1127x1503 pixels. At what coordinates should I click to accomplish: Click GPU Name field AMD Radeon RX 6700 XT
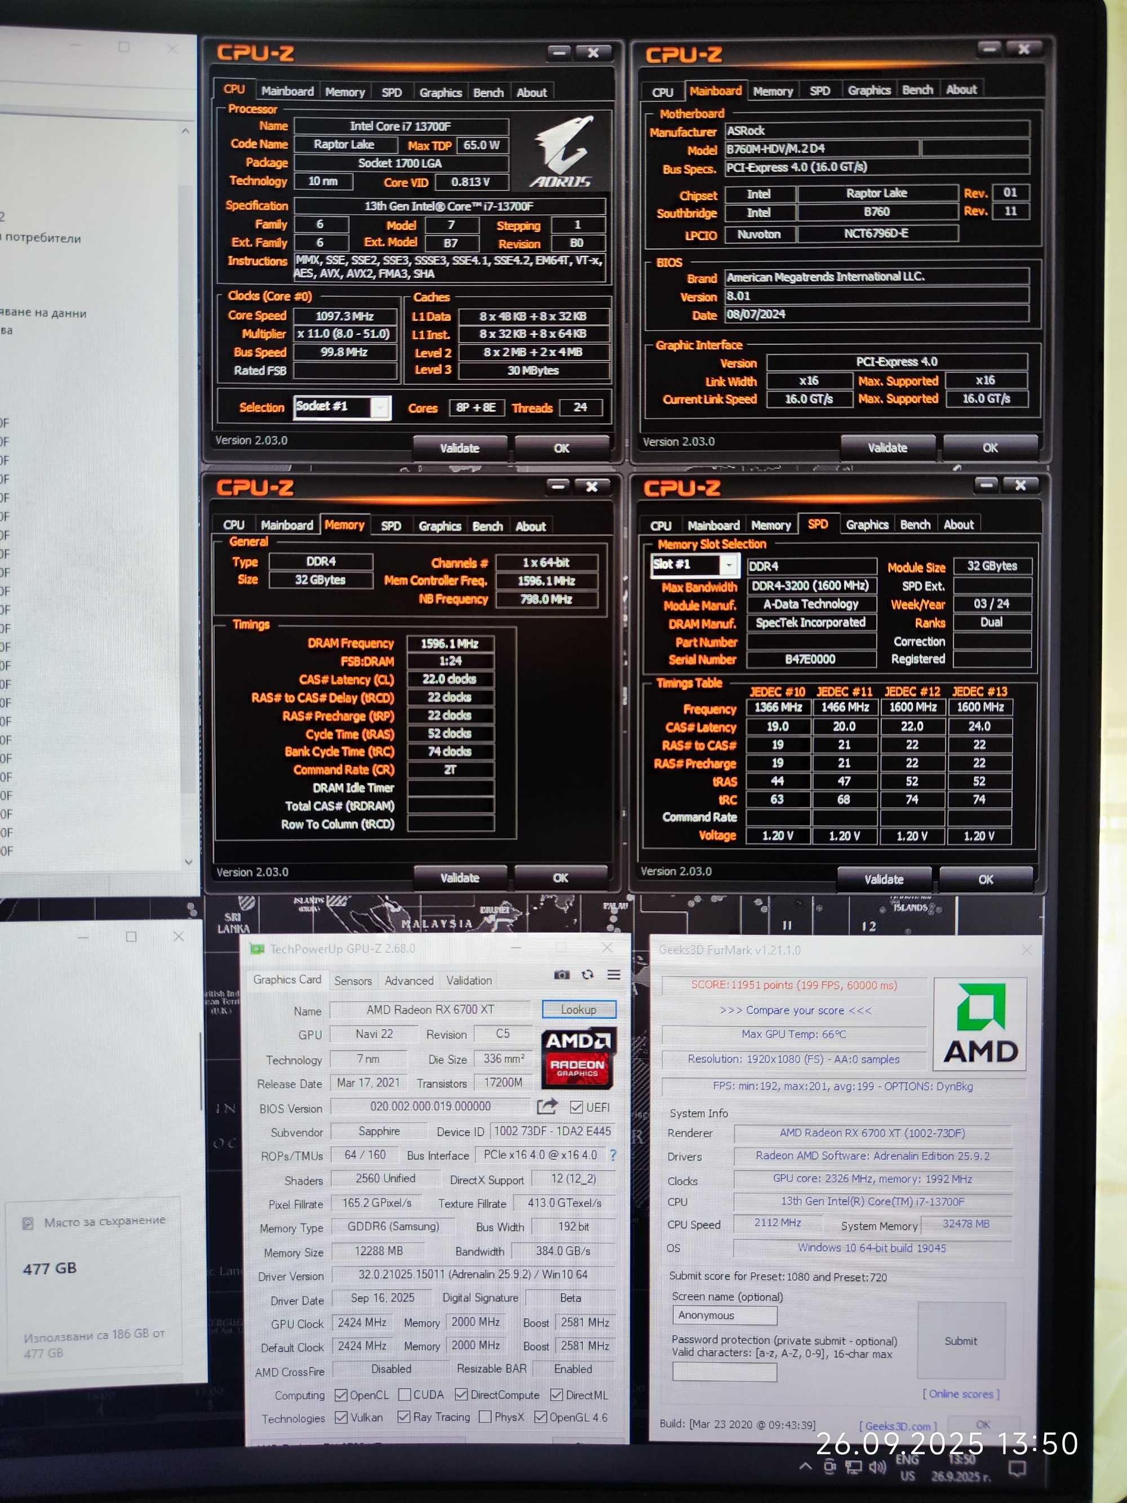[x=430, y=1010]
